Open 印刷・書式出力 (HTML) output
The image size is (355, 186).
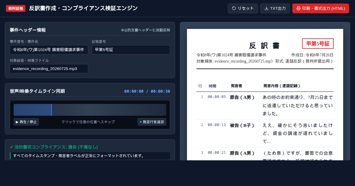321,8
